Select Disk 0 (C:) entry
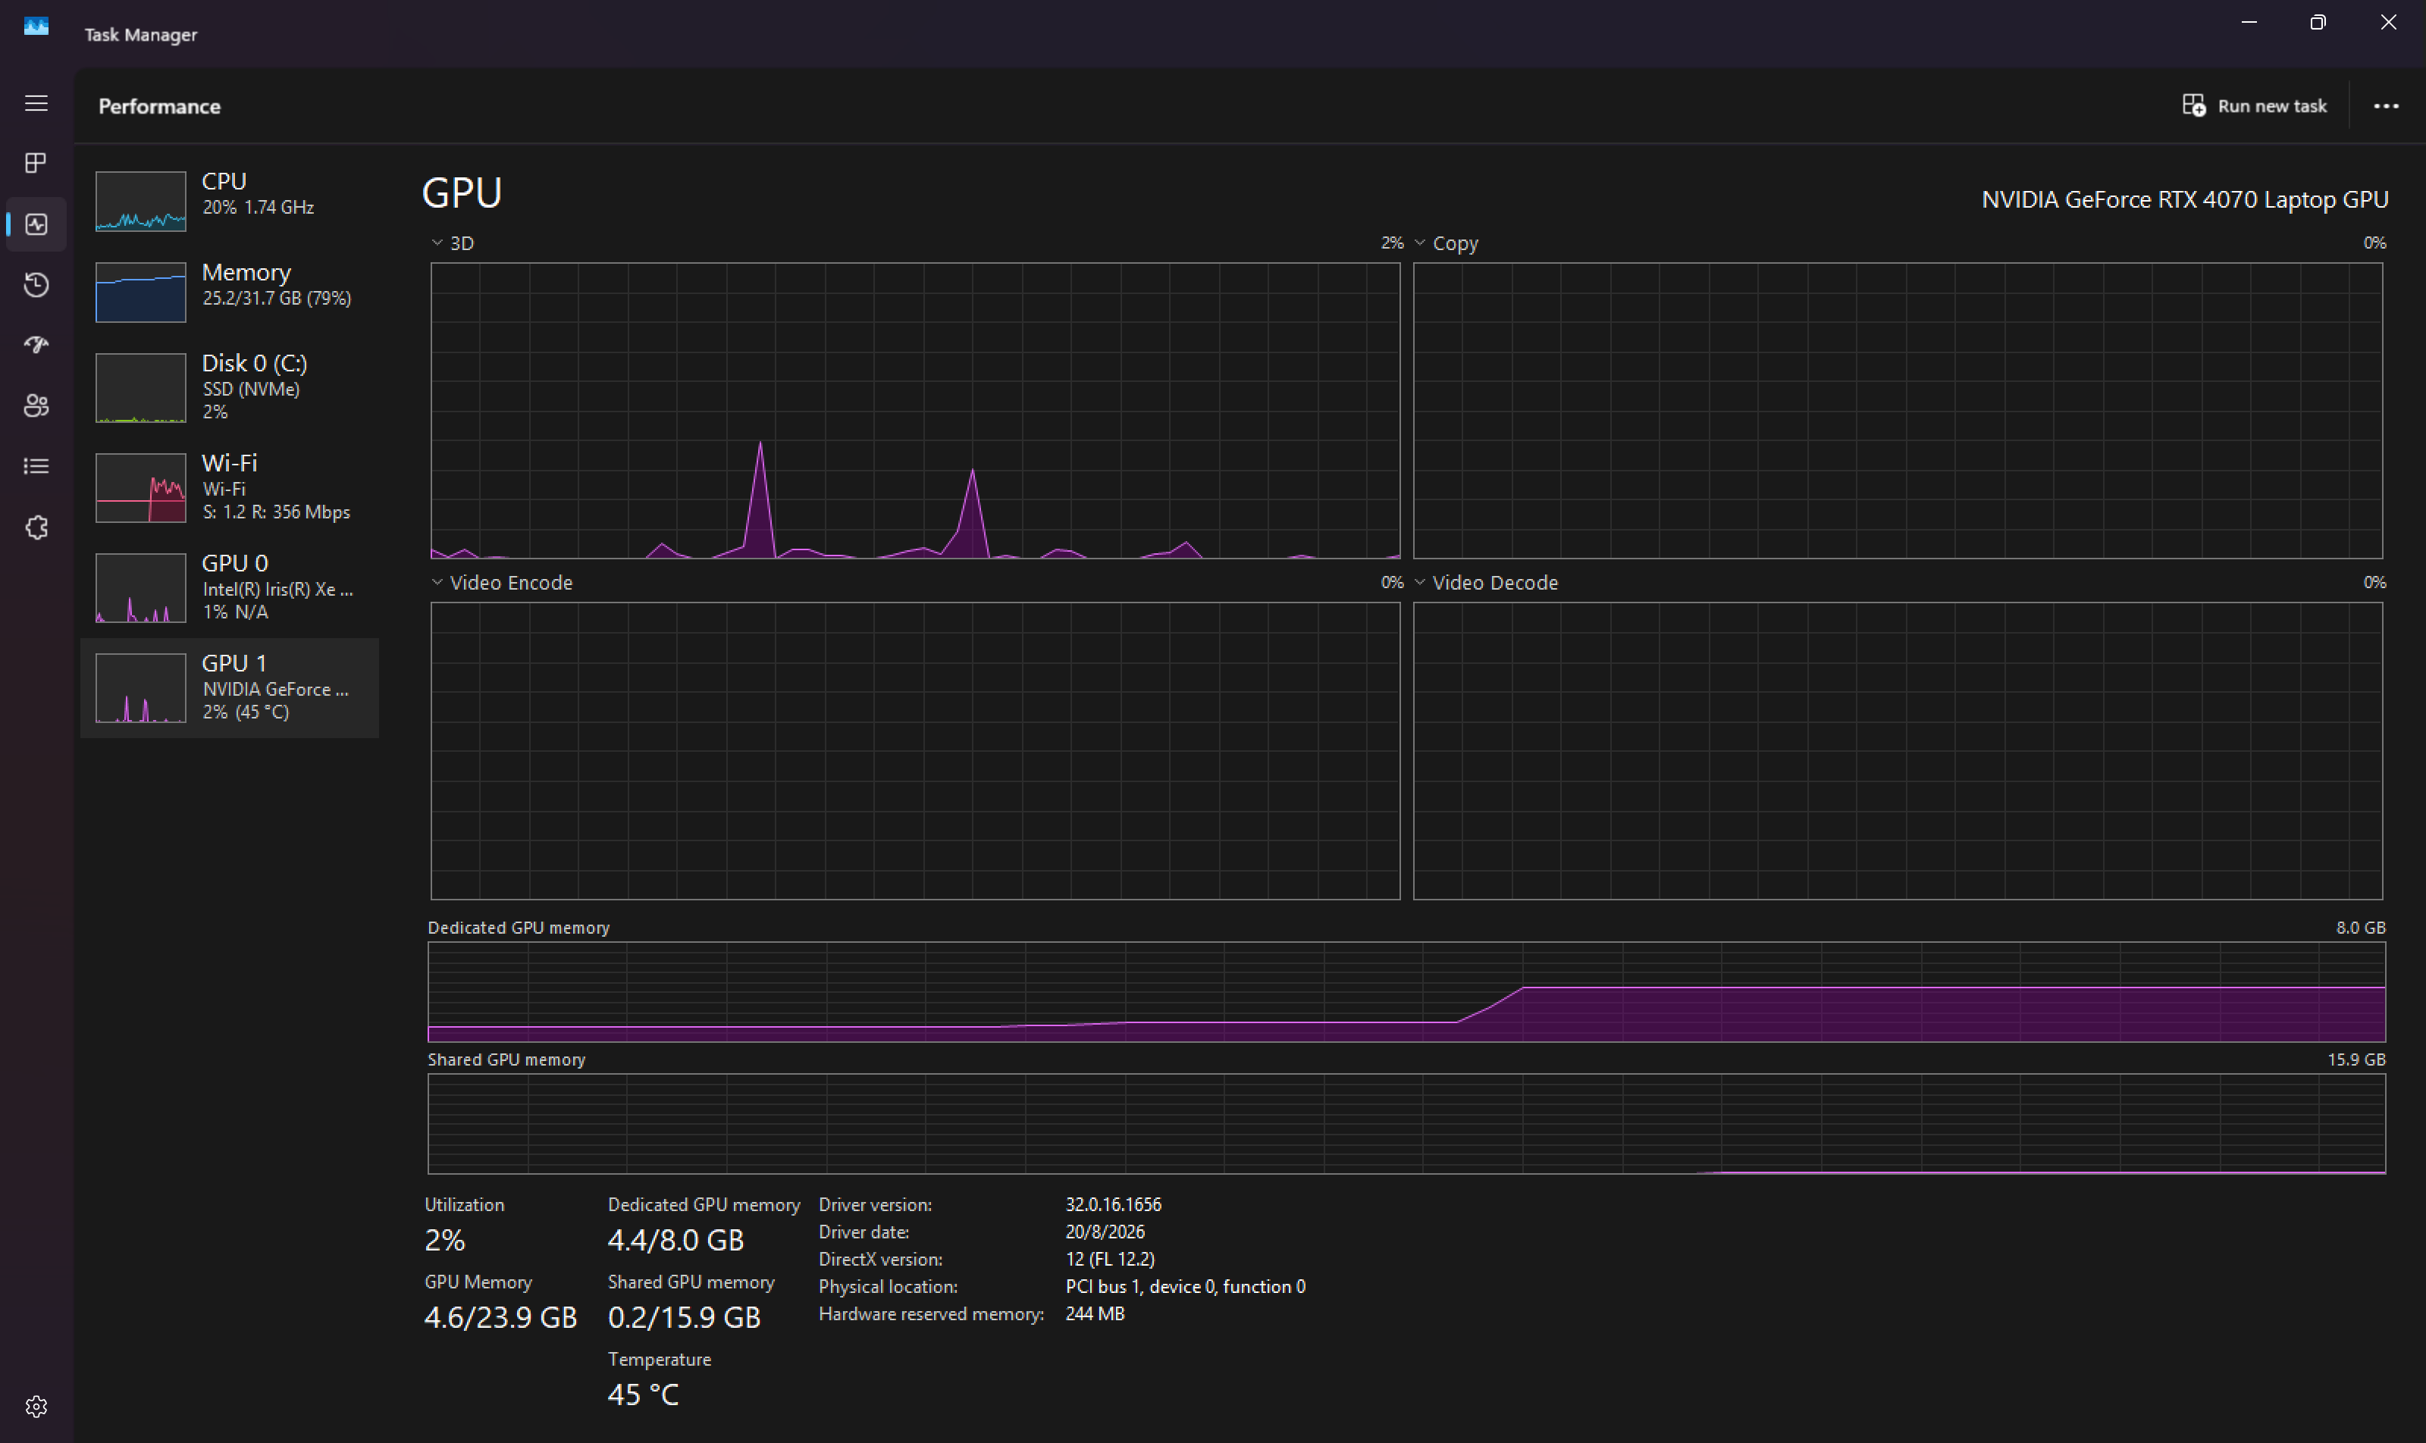The image size is (2426, 1443). coord(230,387)
